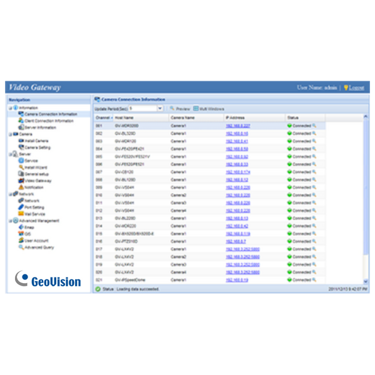
Task: Open the Mail Service envelope icon
Action: click(x=21, y=214)
